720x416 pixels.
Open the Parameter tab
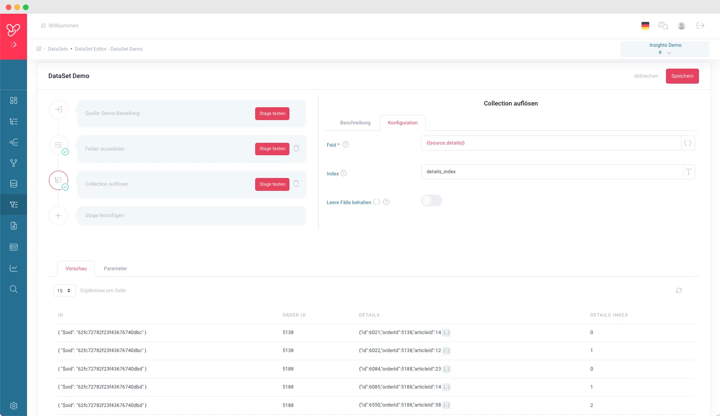(115, 268)
